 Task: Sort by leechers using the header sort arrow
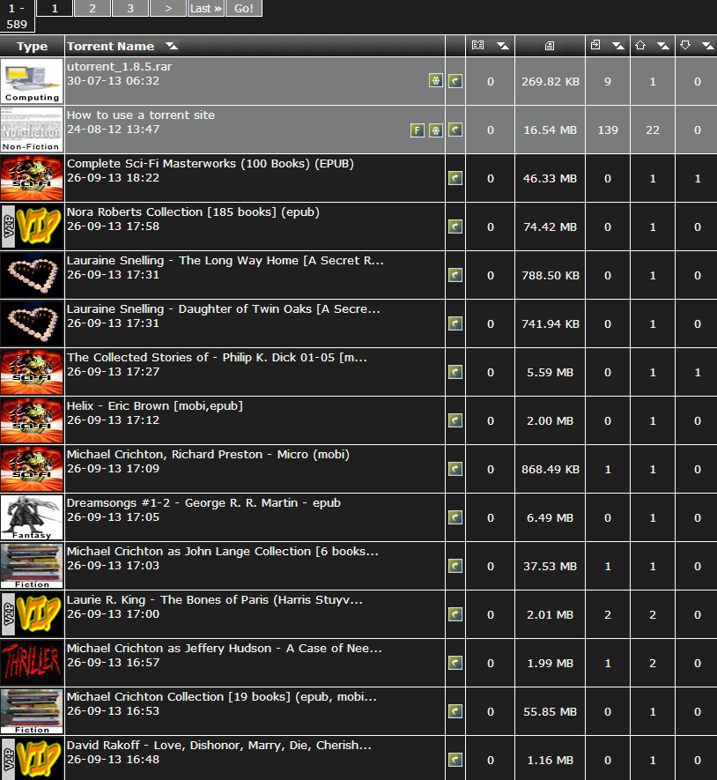[708, 46]
